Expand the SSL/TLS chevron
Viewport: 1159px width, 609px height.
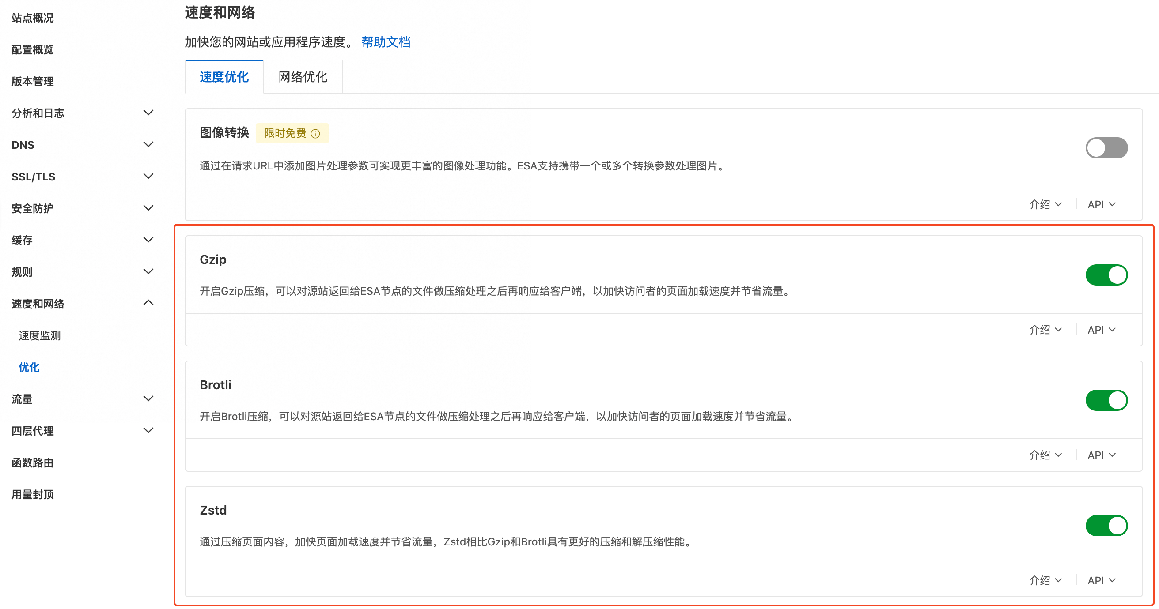tap(148, 176)
